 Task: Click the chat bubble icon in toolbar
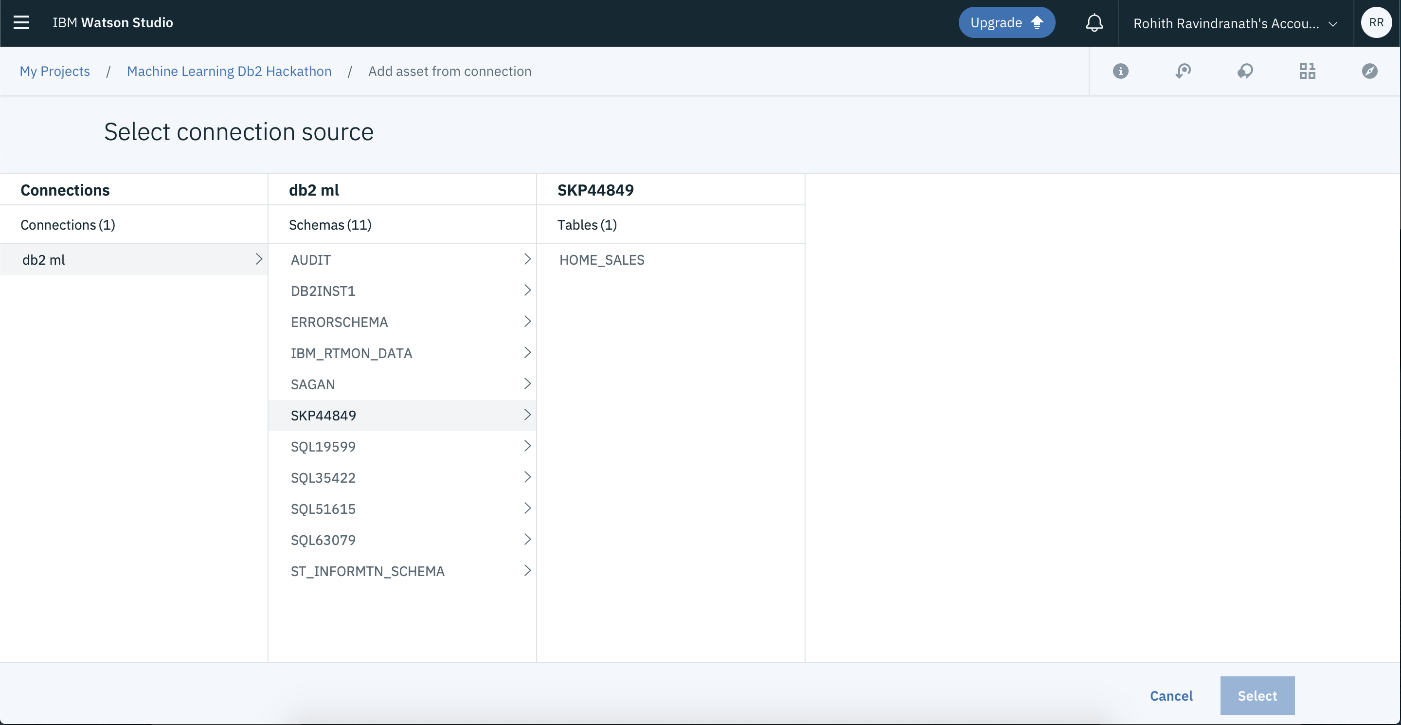pyautogui.click(x=1245, y=71)
